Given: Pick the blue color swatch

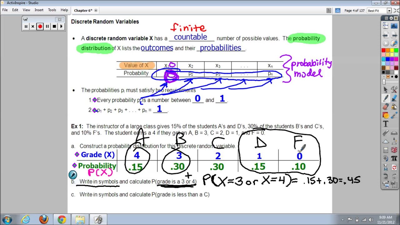Looking at the screenshot, I should click(x=388, y=59).
